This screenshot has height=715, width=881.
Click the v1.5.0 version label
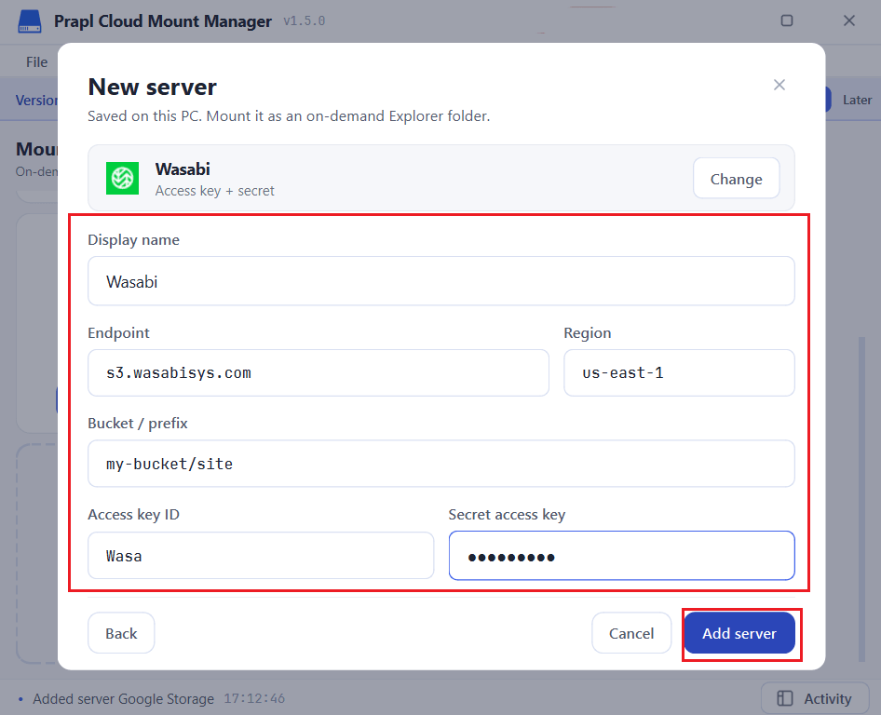tap(304, 21)
